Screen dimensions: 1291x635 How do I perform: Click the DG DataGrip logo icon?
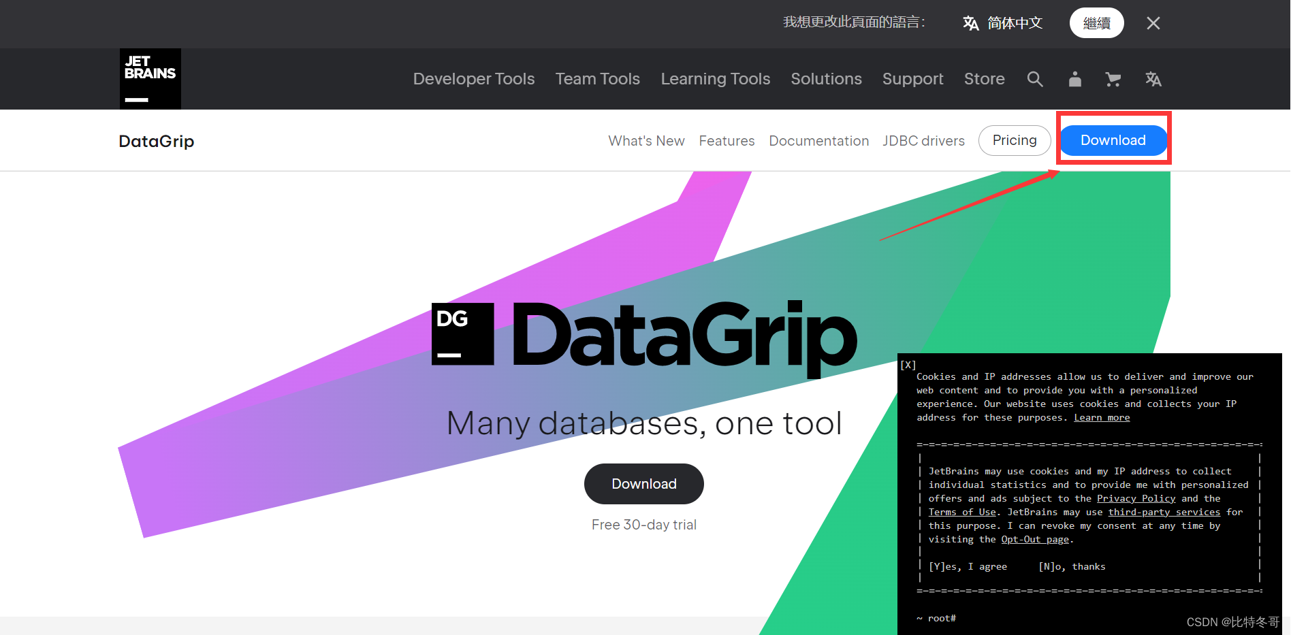tap(463, 334)
